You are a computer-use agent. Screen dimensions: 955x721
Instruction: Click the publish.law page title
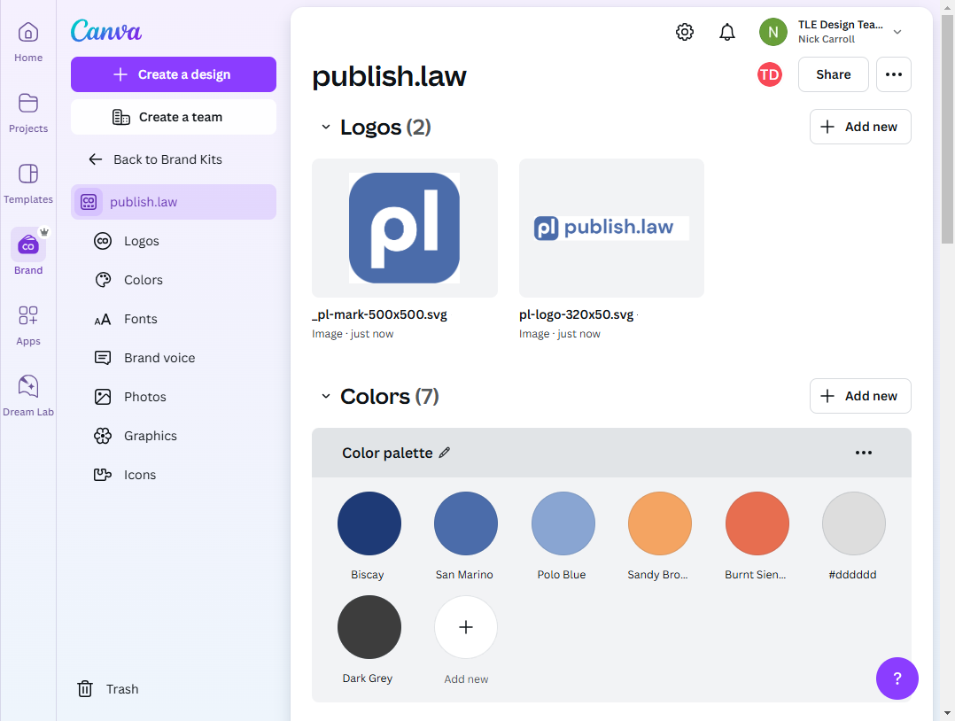tap(389, 76)
